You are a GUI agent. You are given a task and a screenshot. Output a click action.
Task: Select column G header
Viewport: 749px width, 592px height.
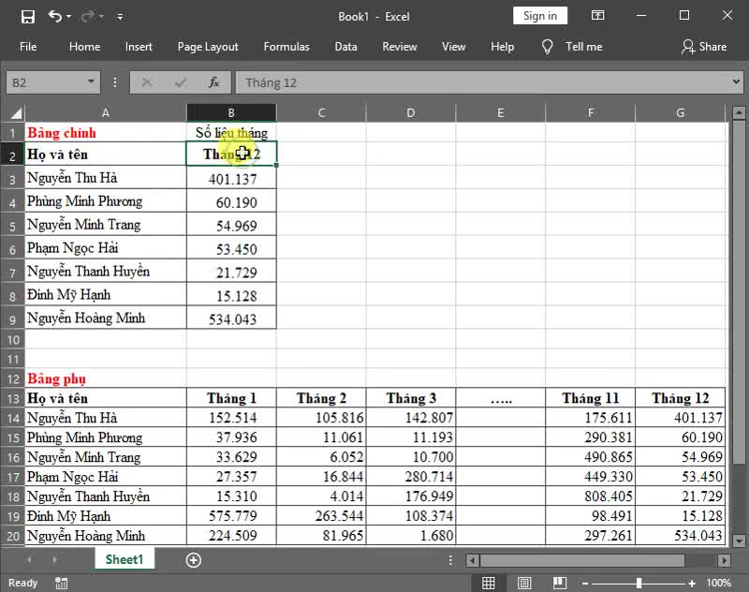pyautogui.click(x=681, y=113)
